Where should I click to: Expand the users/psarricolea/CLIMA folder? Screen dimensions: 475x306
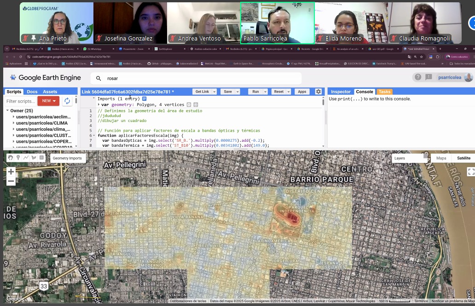[13, 123]
